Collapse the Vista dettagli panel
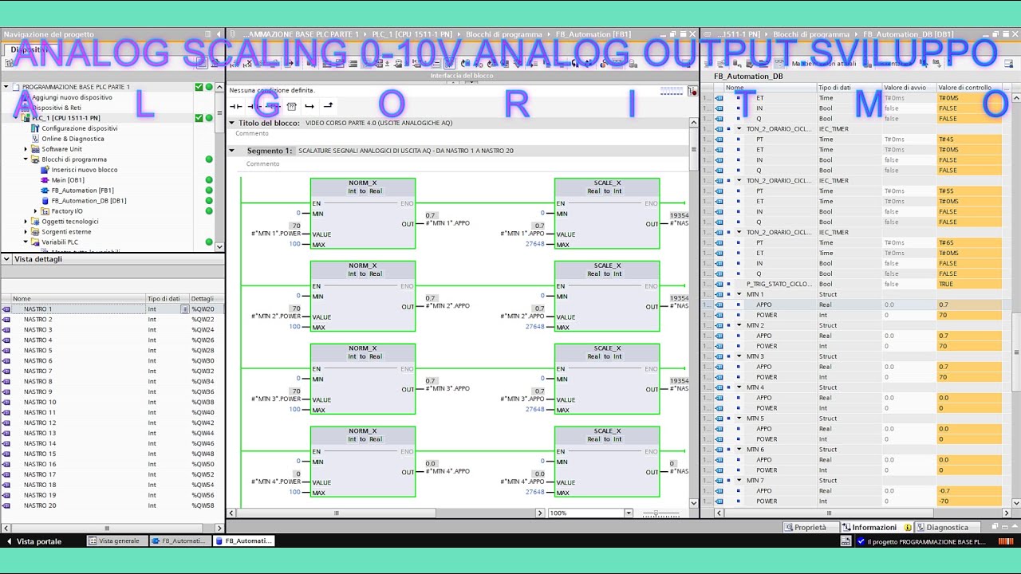Image resolution: width=1021 pixels, height=574 pixels. [x=6, y=259]
